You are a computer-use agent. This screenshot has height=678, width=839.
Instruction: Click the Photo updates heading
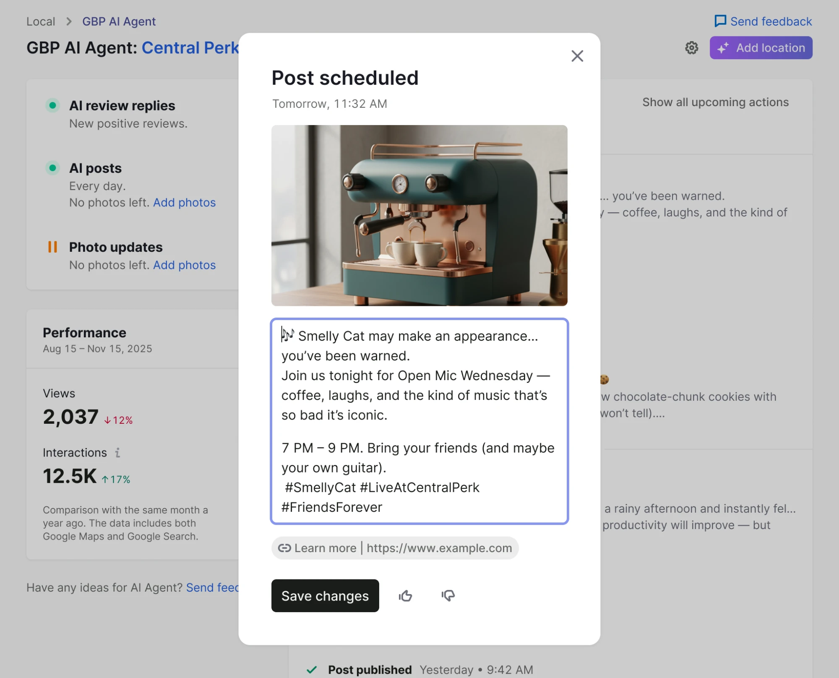[116, 247]
